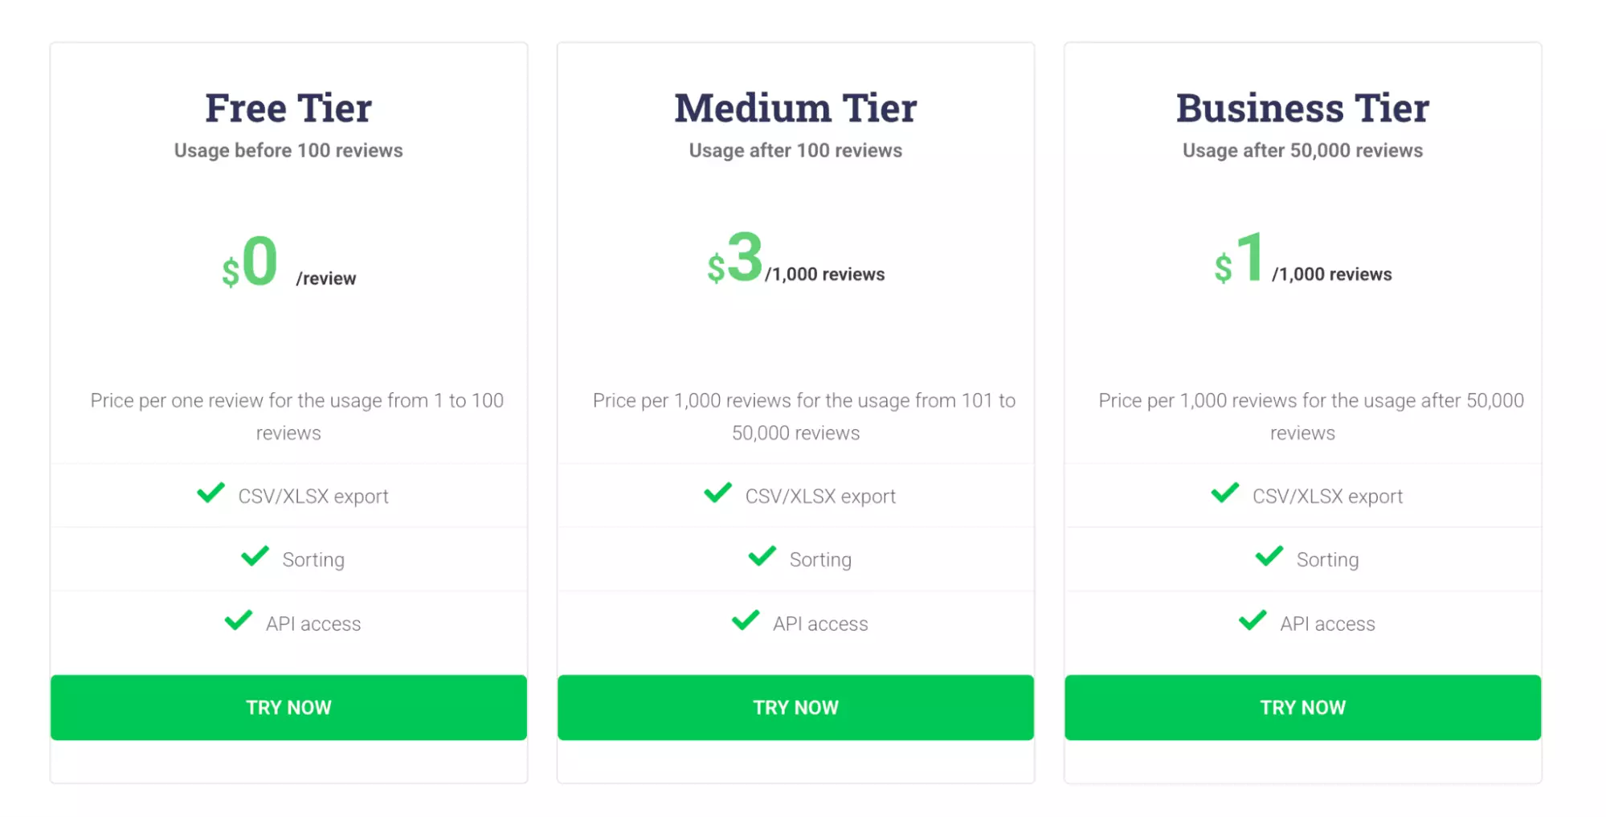Click the Free Tier heading
Image resolution: width=1606 pixels, height=818 pixels.
coord(288,107)
